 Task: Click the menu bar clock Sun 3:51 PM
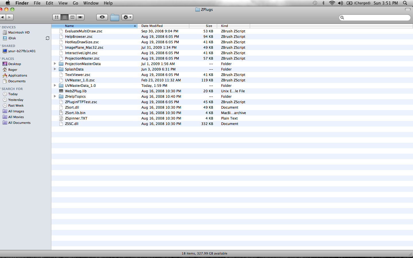click(386, 3)
